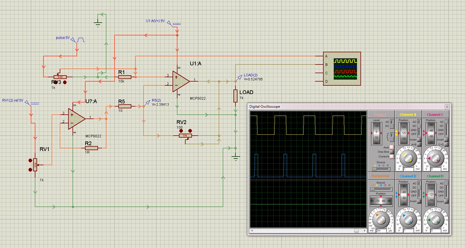Image resolution: width=466 pixels, height=248 pixels.
Task: Select the LOAD resistor component
Action: tap(235, 96)
